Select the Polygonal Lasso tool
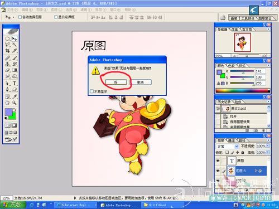The height and width of the screenshot is (209, 279). point(7,45)
